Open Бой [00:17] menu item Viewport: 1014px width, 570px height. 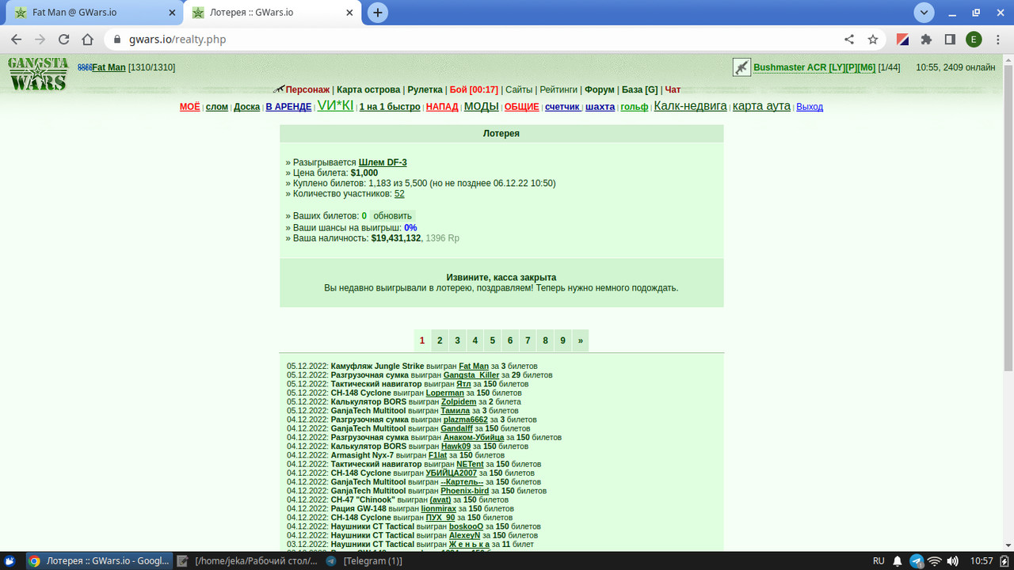[473, 89]
